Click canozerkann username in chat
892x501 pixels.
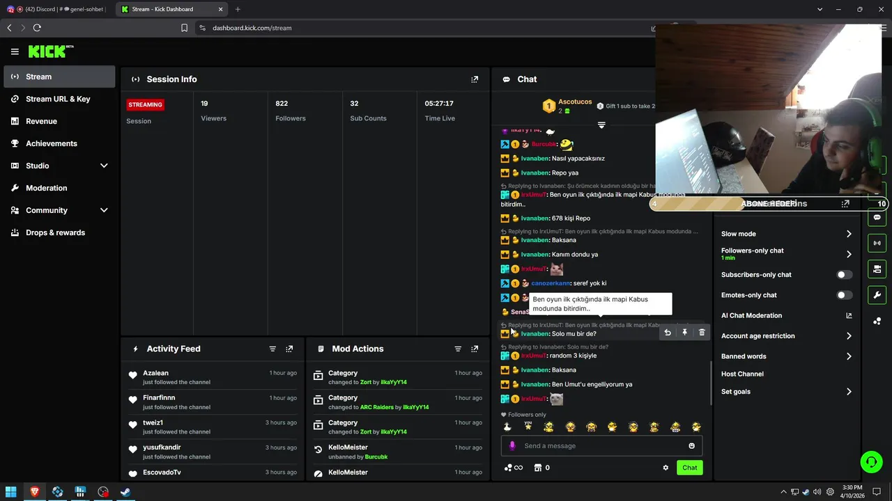[551, 283]
